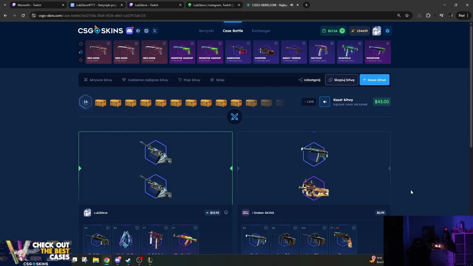Screen dimensions: 473x266
Task: Click Draken SKINS player avatar
Action: tap(245, 212)
